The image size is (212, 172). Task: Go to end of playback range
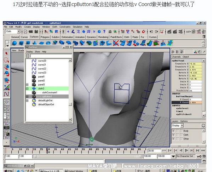203,150
